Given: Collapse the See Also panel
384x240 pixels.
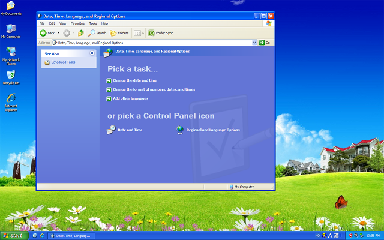Looking at the screenshot, I should tap(92, 53).
